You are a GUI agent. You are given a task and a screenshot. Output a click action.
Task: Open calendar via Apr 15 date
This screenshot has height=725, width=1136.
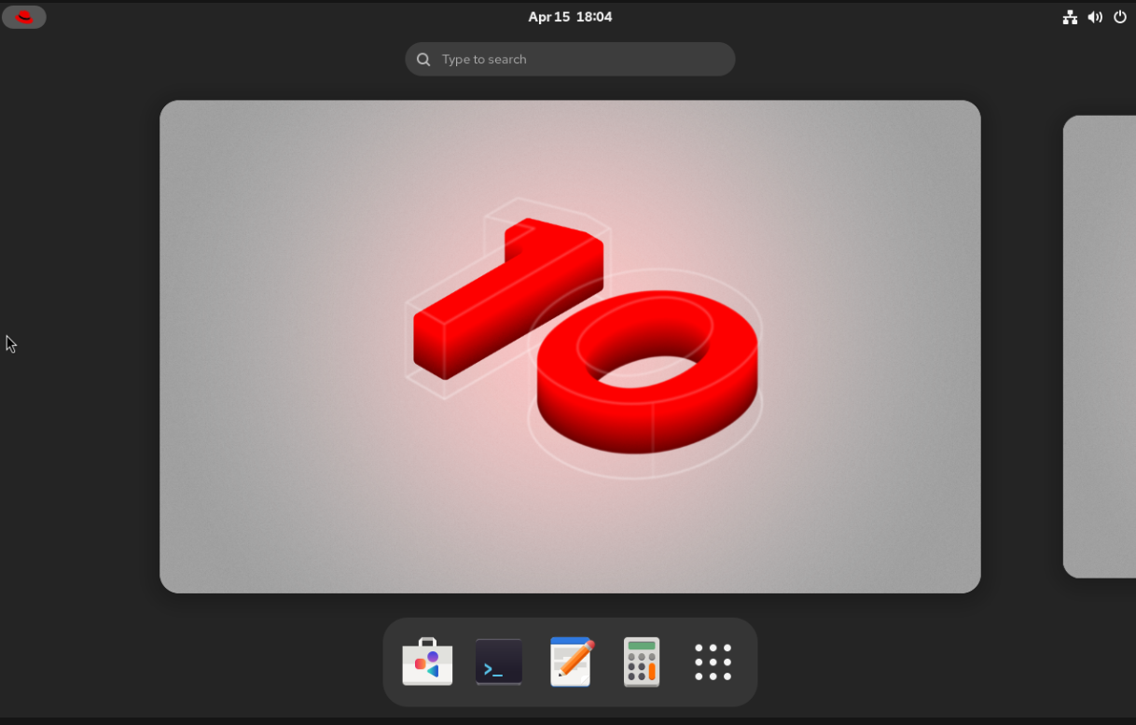[x=548, y=17]
